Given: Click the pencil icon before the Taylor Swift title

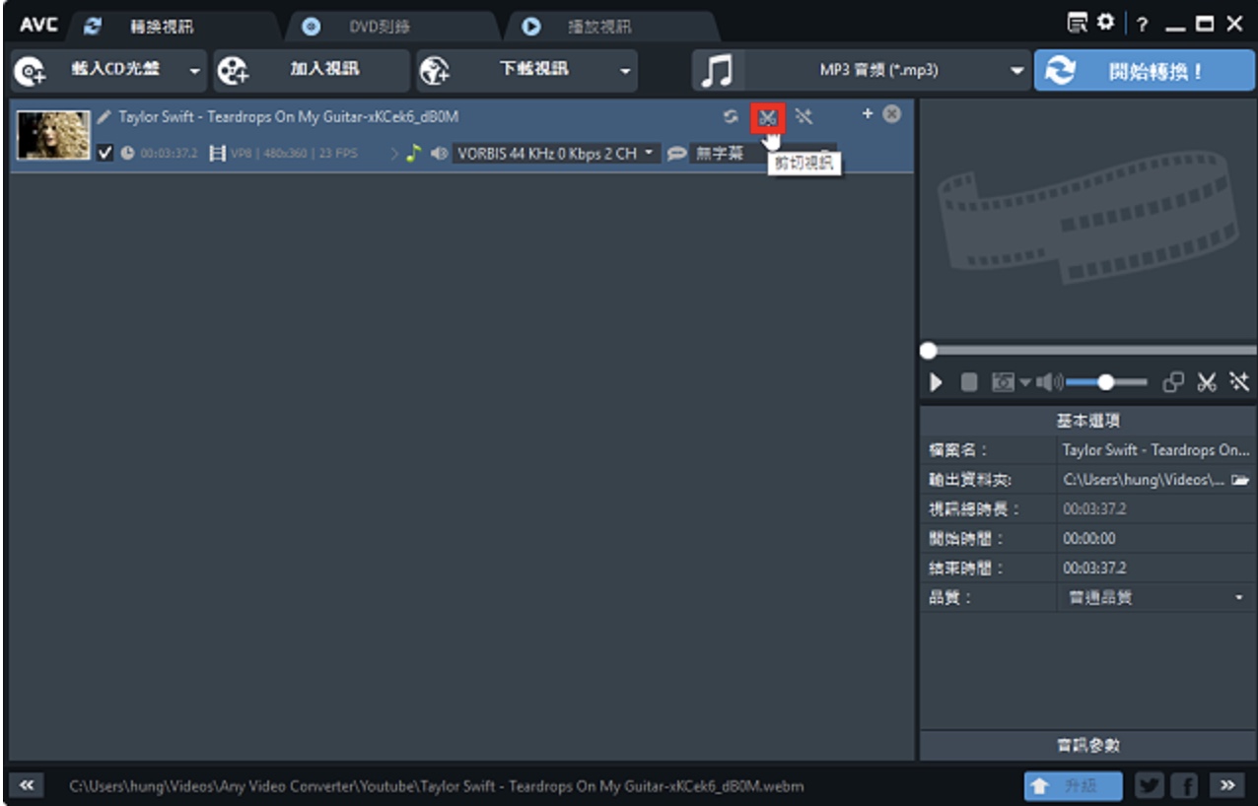Looking at the screenshot, I should pyautogui.click(x=105, y=116).
